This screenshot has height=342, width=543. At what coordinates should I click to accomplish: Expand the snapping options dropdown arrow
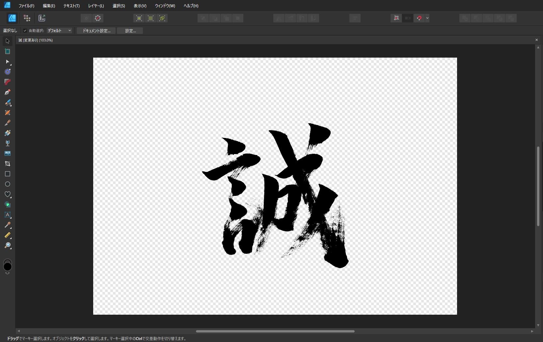point(427,18)
